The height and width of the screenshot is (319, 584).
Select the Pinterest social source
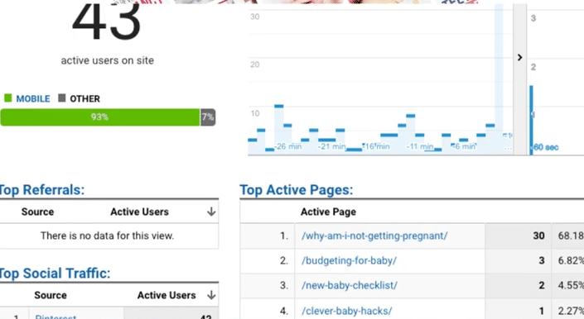(56, 317)
